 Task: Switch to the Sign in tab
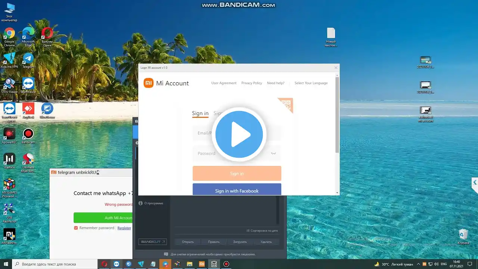pos(200,113)
